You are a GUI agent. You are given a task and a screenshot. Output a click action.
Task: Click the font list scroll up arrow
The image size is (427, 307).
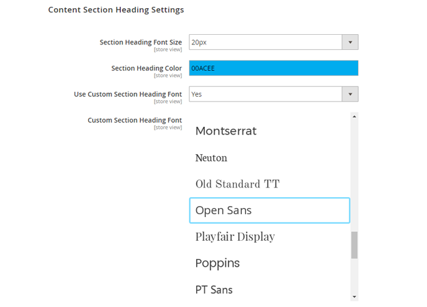(x=354, y=117)
